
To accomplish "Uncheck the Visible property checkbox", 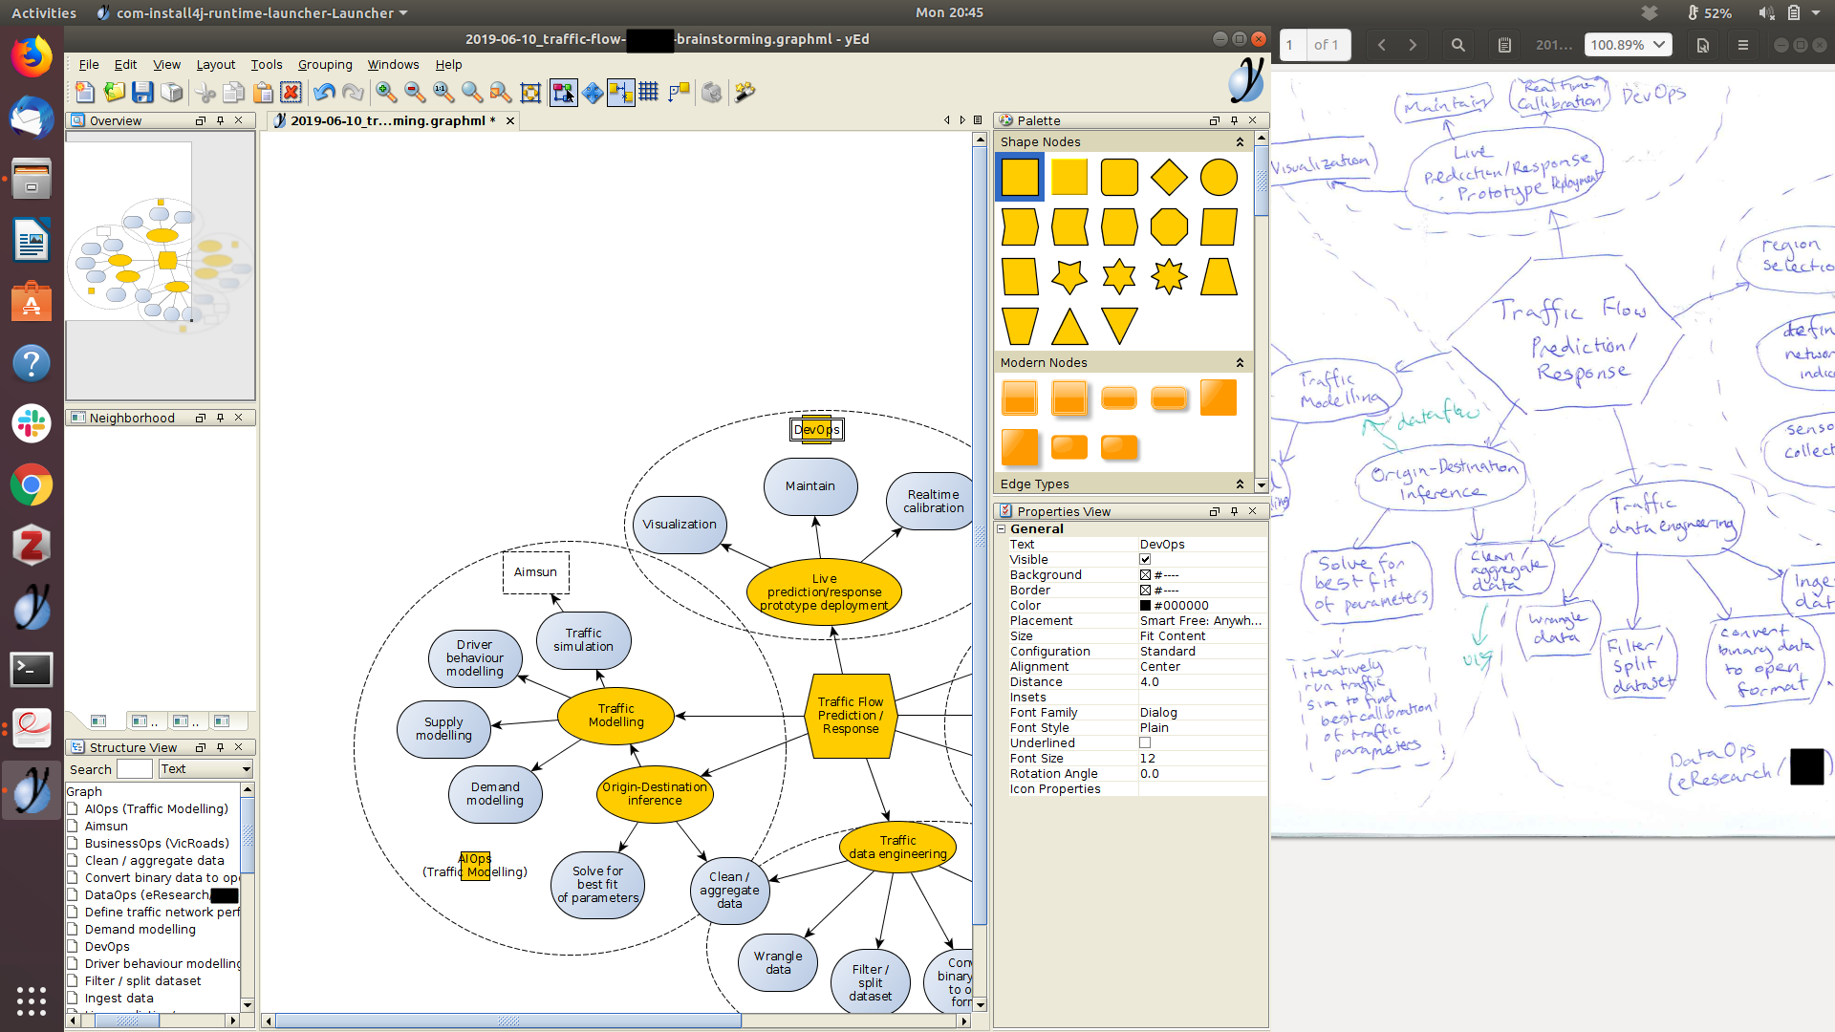I will tap(1145, 560).
